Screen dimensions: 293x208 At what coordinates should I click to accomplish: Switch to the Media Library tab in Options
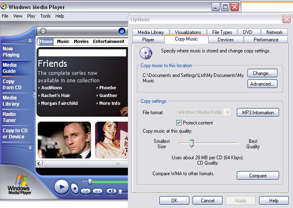coord(151,32)
